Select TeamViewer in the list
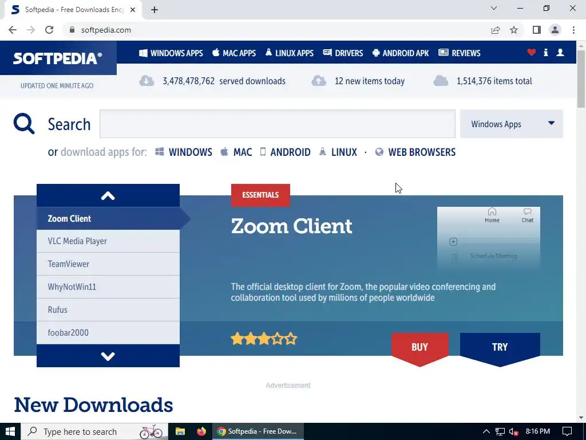The height and width of the screenshot is (440, 586). tap(108, 264)
